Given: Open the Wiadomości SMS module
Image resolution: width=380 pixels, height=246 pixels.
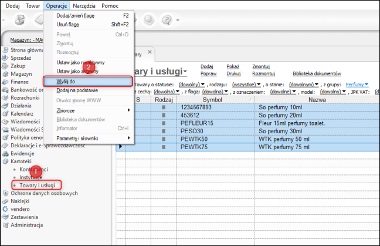Looking at the screenshot, I should (22, 130).
